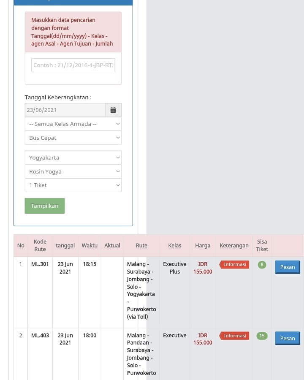Click the IDR 155.000 price for ML.301
This screenshot has width=304, height=380.
click(203, 268)
